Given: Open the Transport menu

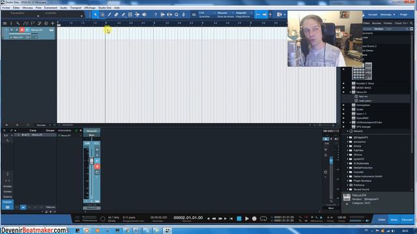Looking at the screenshot, I should click(76, 8).
